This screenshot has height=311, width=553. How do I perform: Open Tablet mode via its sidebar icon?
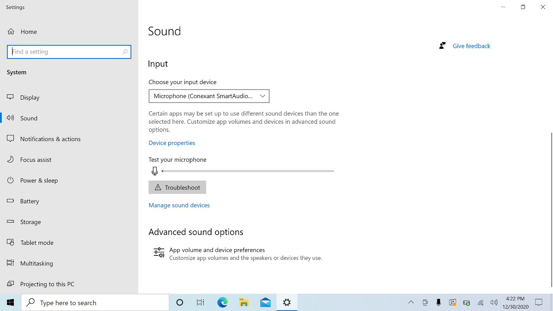(x=10, y=242)
